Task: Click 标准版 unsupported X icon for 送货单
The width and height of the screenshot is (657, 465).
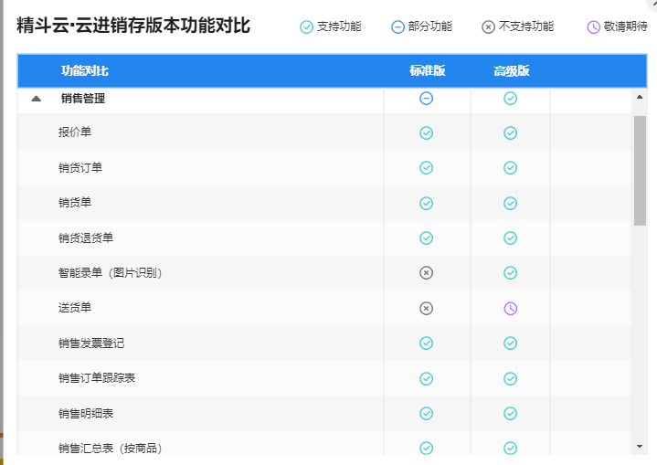Action: tap(426, 309)
